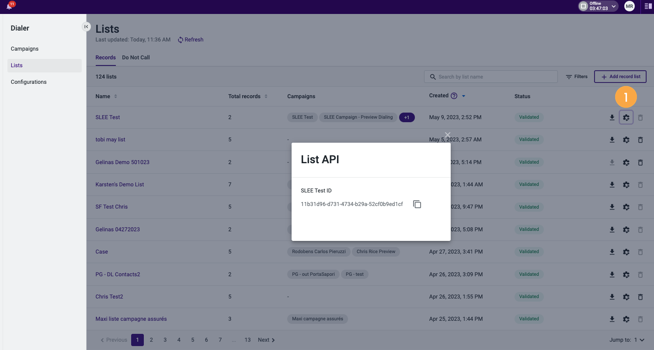Screen dimensions: 654x350
Task: Delete the Chris Test2 list
Action: coord(640,297)
